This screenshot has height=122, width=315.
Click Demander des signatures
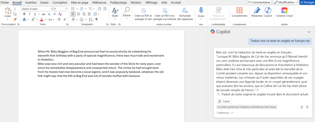pyautogui.click(x=185, y=14)
